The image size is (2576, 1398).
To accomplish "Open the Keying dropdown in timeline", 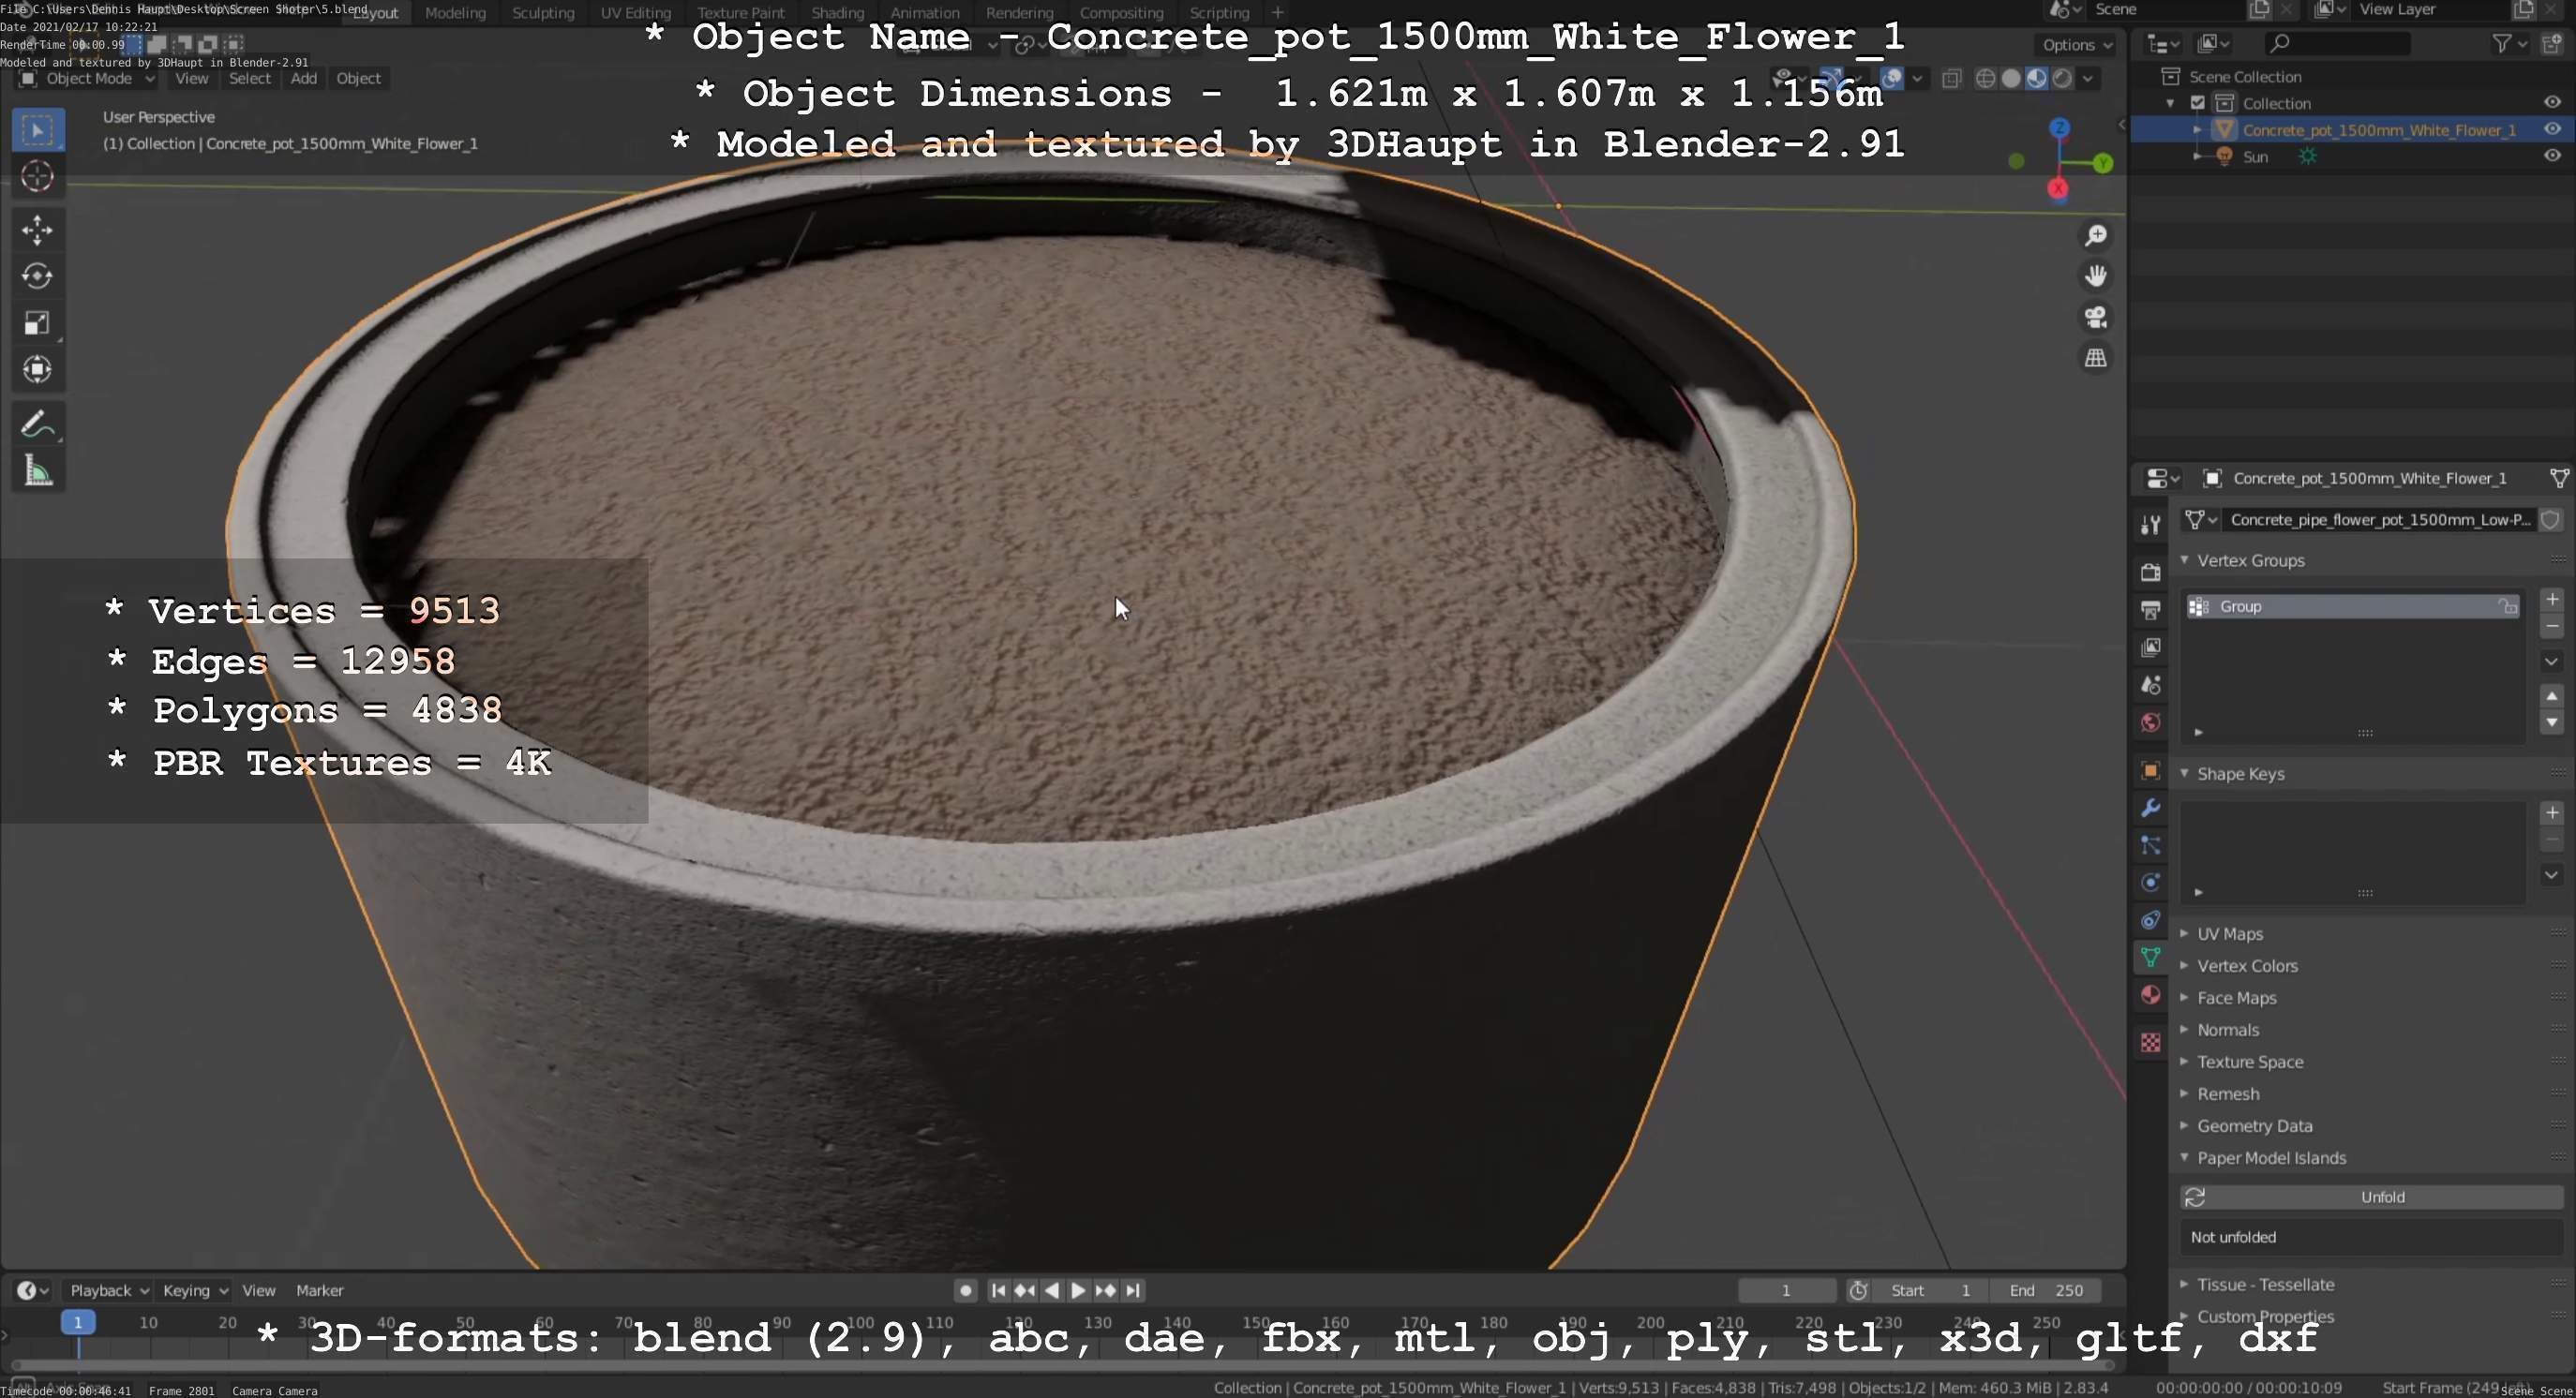I will pyautogui.click(x=195, y=1290).
